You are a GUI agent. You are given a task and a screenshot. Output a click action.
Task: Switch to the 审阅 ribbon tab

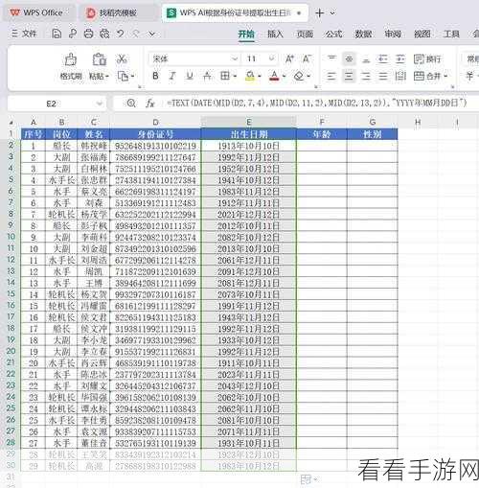tap(393, 34)
